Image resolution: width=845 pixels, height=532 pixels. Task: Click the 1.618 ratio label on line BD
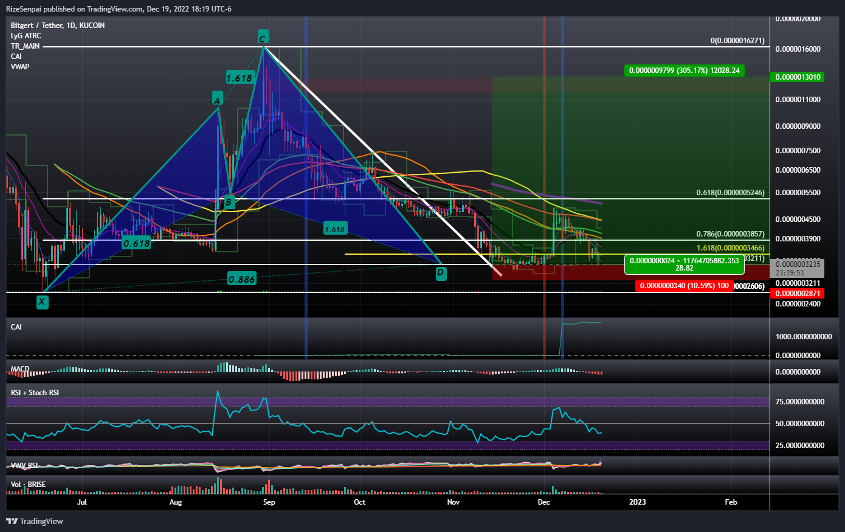coord(335,229)
